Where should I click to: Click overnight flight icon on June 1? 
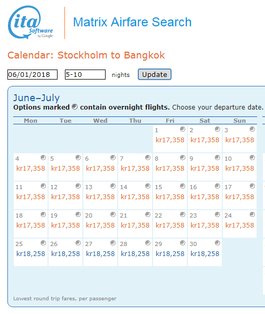[x=183, y=129]
